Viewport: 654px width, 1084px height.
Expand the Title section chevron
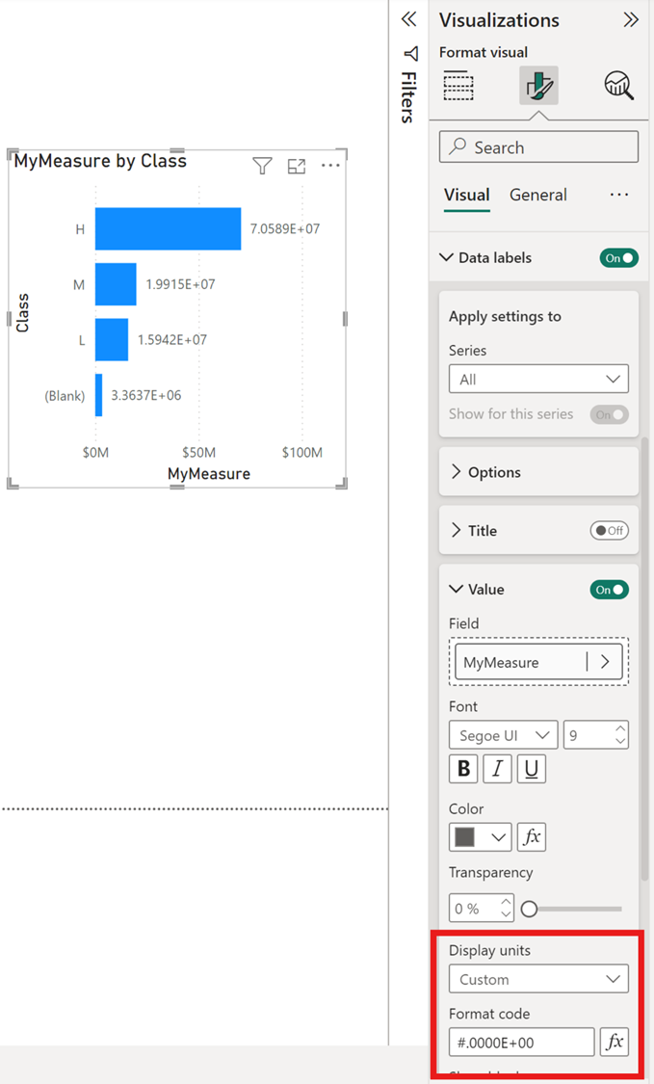456,530
